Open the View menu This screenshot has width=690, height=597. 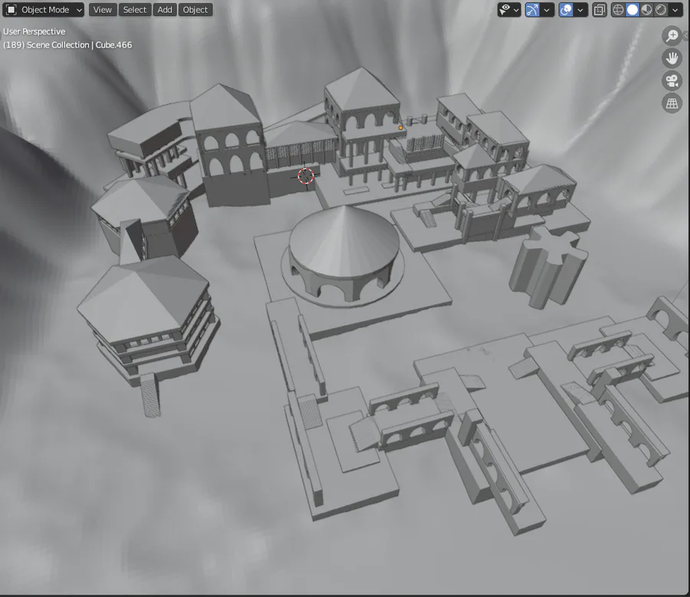[103, 10]
